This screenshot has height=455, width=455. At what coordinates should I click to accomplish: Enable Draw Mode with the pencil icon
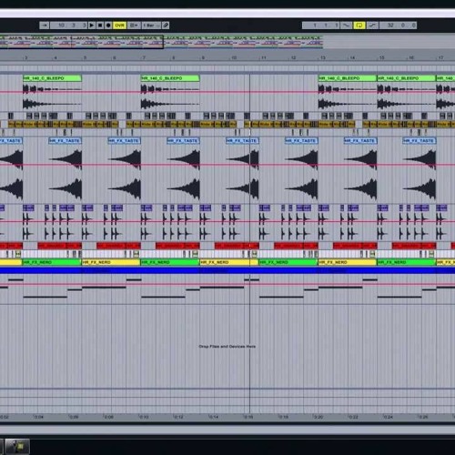[x=166, y=25]
